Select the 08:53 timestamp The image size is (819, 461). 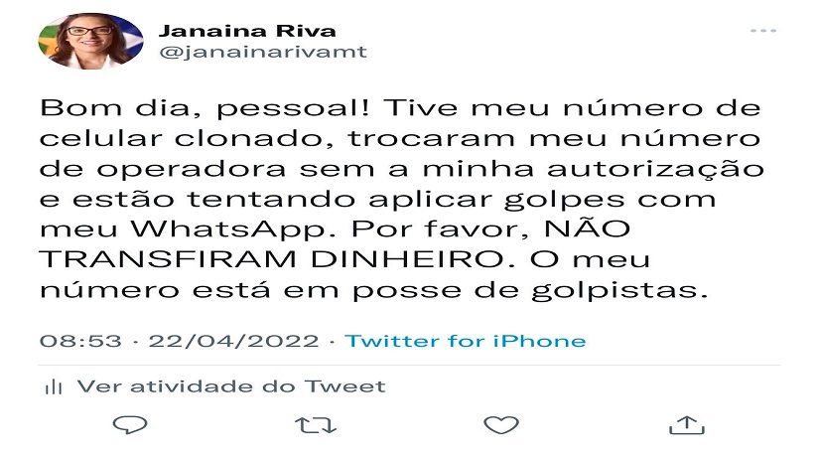pos(80,342)
